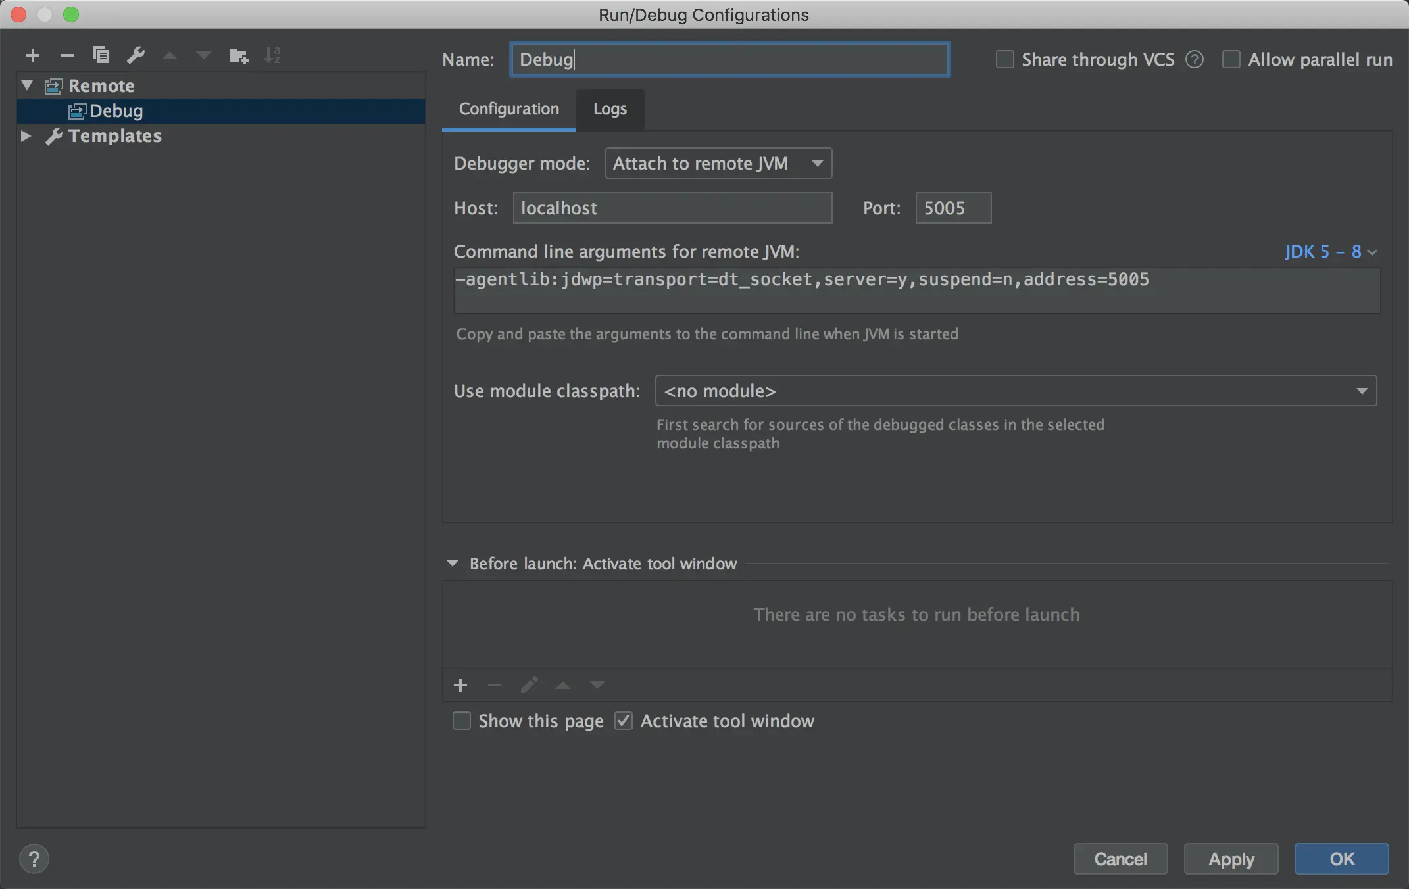Copy the selected Debug configuration
The height and width of the screenshot is (889, 1409).
pos(101,55)
